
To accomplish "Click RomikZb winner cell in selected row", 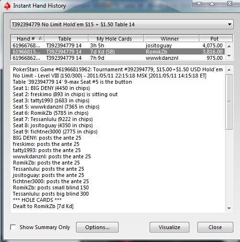I will (x=156, y=52).
